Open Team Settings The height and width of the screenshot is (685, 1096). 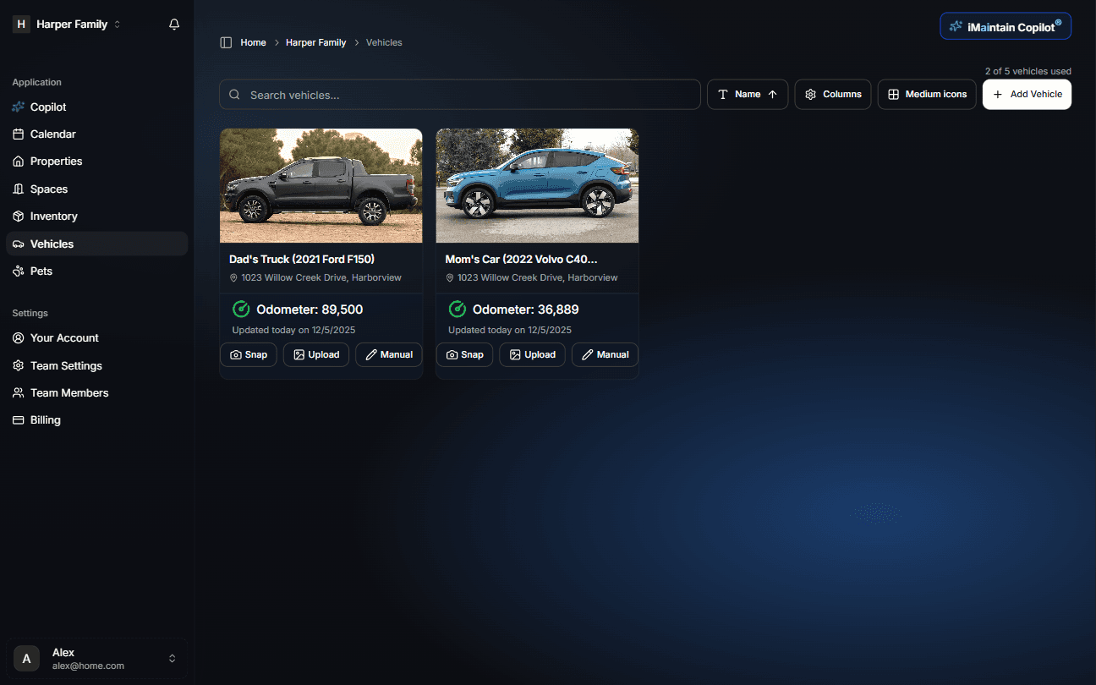[96, 366]
